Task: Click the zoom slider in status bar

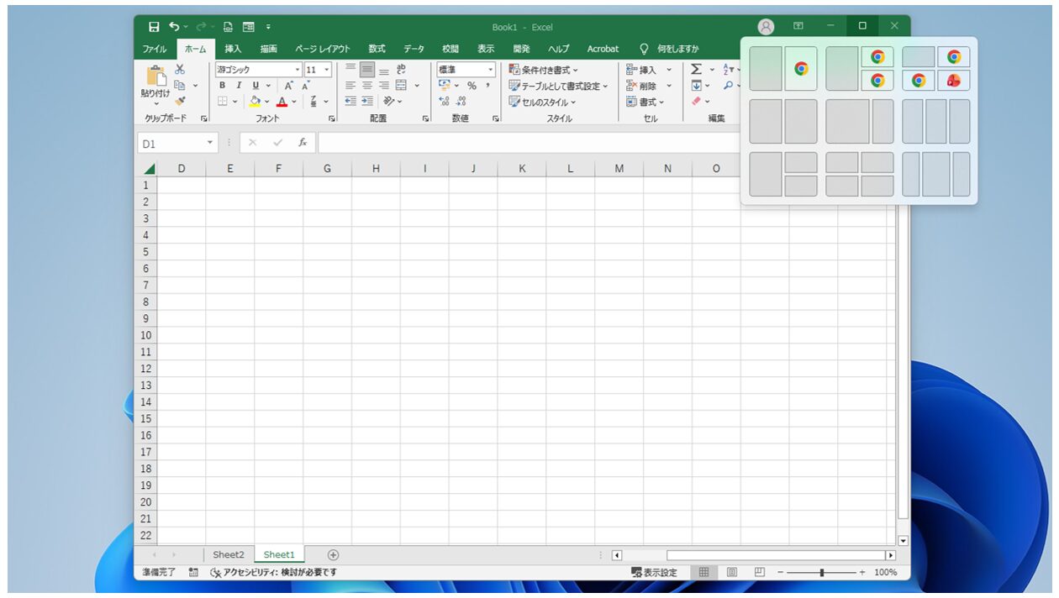Action: (821, 572)
